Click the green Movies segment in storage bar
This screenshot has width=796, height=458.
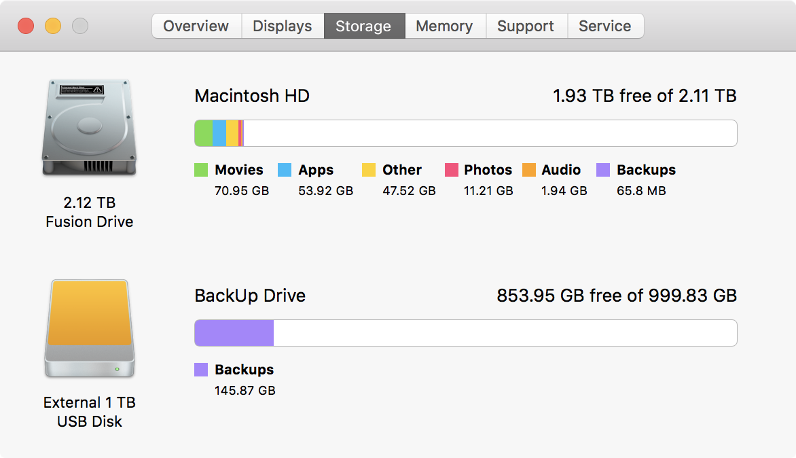(x=204, y=133)
